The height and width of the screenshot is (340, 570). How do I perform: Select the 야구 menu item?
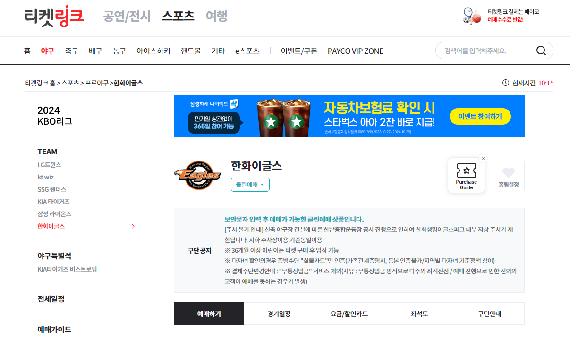[x=48, y=51]
